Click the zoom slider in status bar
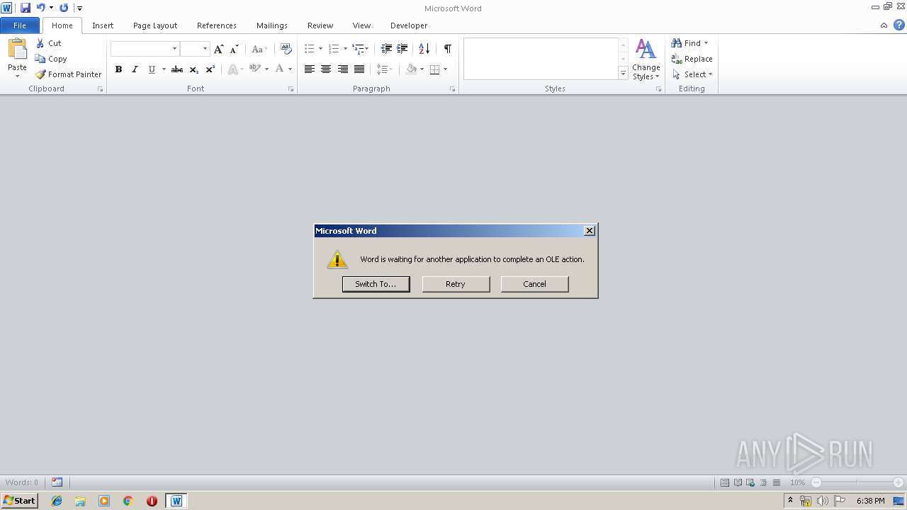The image size is (907, 510). point(857,482)
